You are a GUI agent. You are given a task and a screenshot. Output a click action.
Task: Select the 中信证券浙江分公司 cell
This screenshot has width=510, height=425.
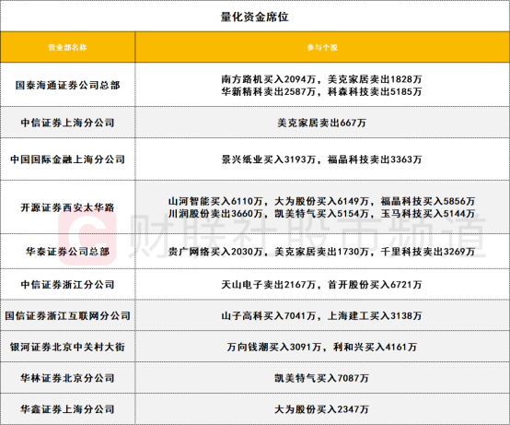click(x=67, y=284)
